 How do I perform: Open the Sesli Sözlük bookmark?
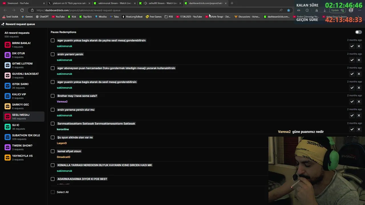(x=10, y=17)
